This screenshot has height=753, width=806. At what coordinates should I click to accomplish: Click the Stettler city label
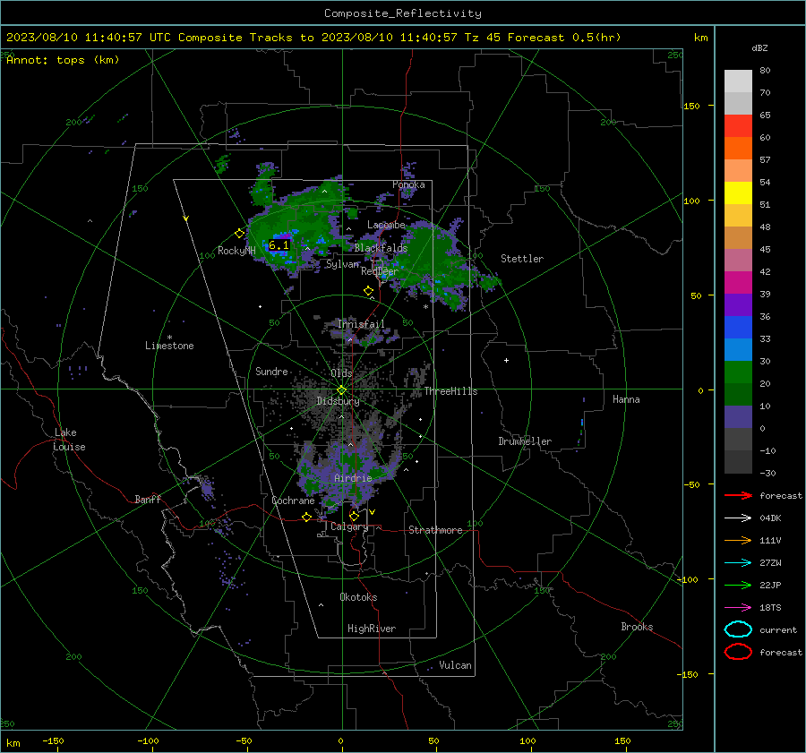pyautogui.click(x=522, y=259)
